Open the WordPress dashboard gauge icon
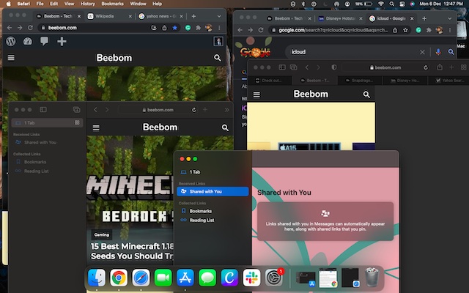This screenshot has width=469, height=293. tap(28, 42)
